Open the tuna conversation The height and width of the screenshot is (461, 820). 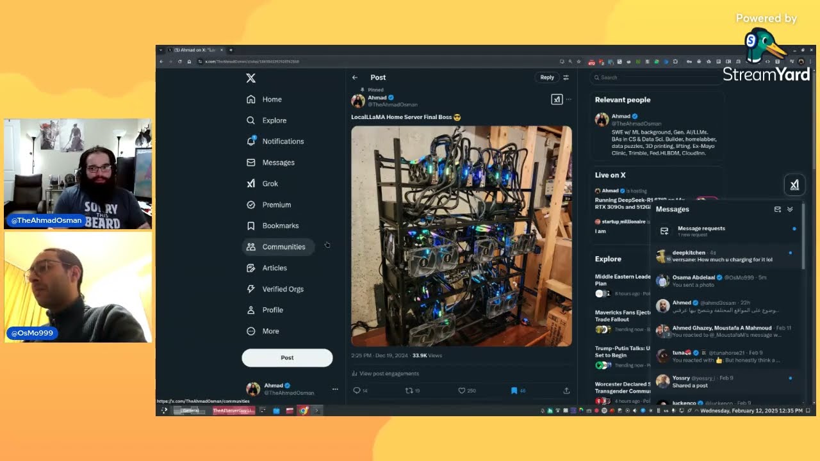click(x=726, y=356)
